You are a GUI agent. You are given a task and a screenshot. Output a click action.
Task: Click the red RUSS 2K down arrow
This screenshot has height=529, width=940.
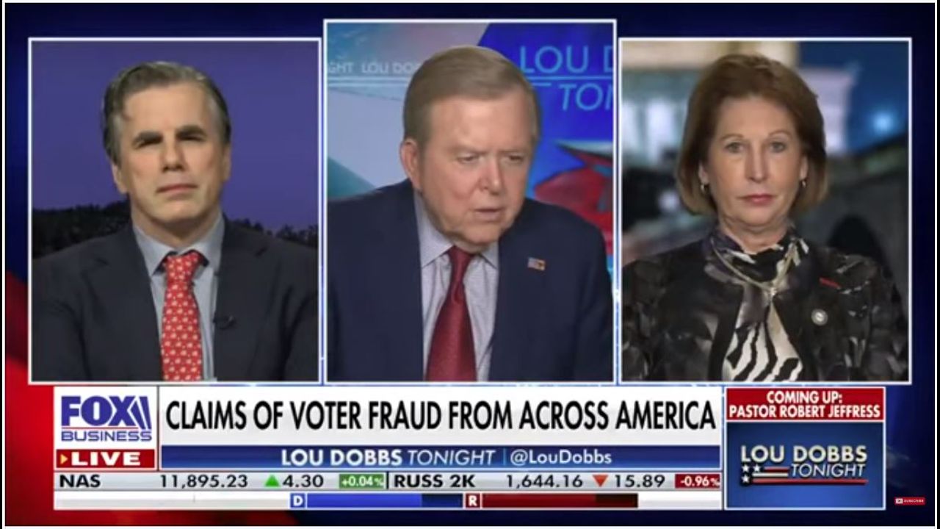(600, 481)
